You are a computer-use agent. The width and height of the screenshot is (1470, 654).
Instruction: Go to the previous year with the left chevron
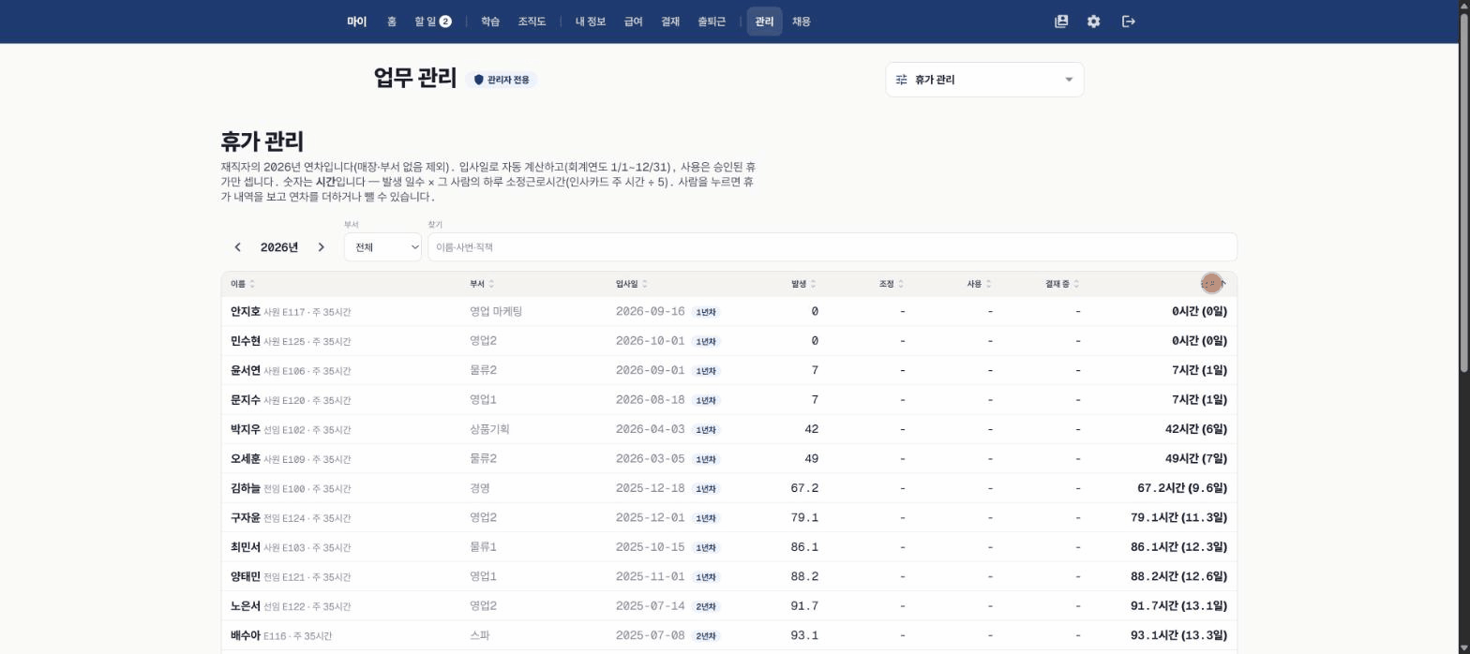238,247
